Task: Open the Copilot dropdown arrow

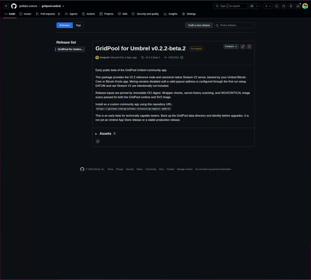Action: (x=257, y=6)
